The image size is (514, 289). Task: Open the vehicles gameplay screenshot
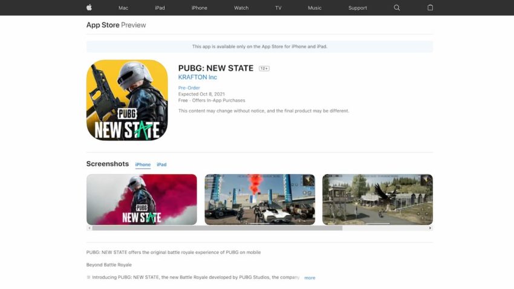(x=260, y=200)
